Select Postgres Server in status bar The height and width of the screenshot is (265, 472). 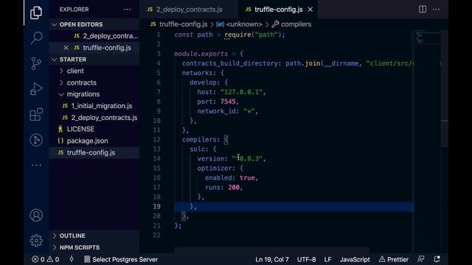coord(121,259)
